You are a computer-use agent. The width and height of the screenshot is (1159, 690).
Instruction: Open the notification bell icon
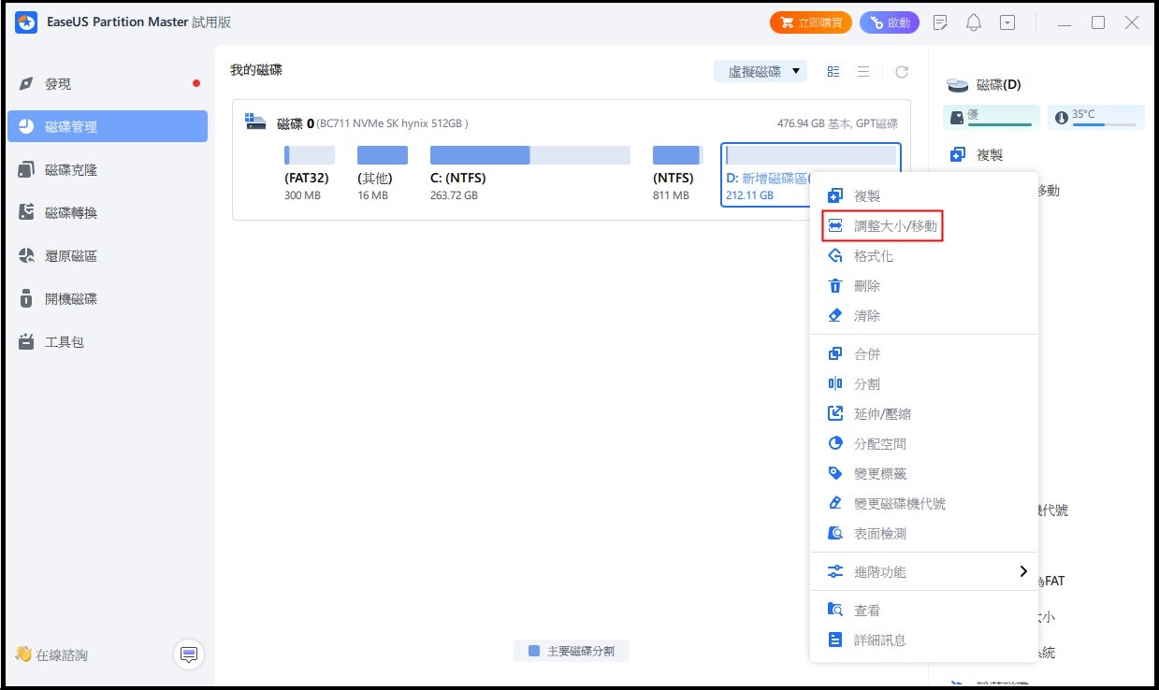974,22
